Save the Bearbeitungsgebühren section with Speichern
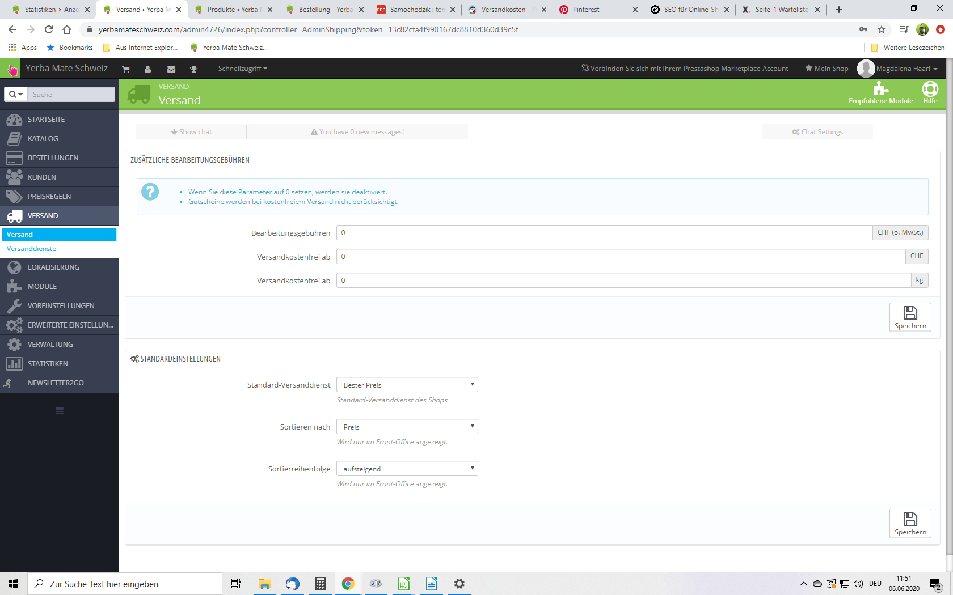 tap(910, 317)
